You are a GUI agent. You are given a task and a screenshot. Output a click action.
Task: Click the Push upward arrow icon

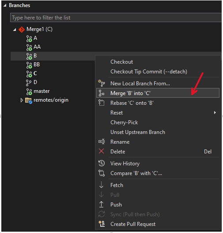(x=101, y=204)
